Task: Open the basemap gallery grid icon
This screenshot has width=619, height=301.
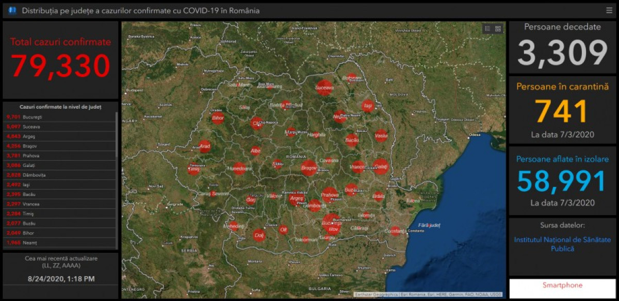Action: (498, 29)
